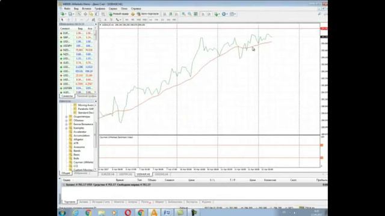Switch to the MN timeframe button

[x=174, y=20]
